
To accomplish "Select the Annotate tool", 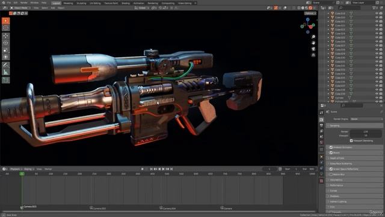I will [x=5, y=65].
